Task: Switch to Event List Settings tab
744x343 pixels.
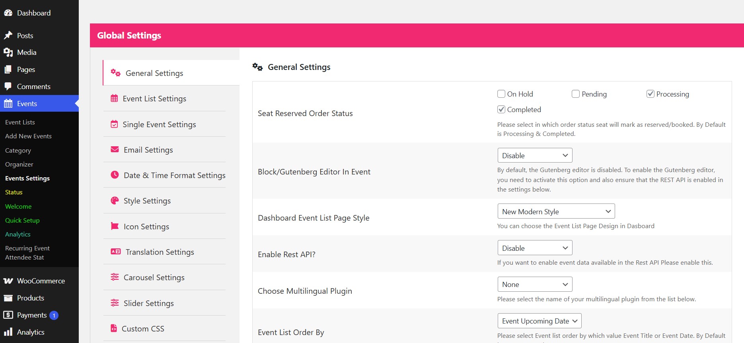Action: pos(164,99)
